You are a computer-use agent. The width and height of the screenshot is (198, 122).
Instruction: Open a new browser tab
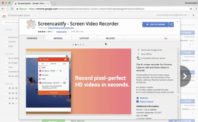click(x=53, y=4)
